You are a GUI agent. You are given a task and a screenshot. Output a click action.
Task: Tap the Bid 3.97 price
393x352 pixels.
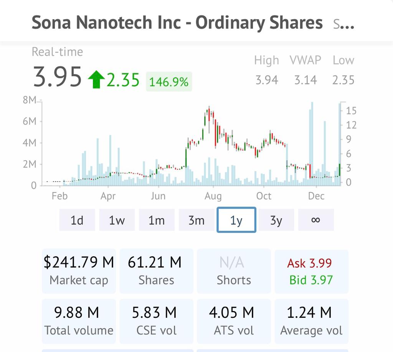pyautogui.click(x=311, y=280)
